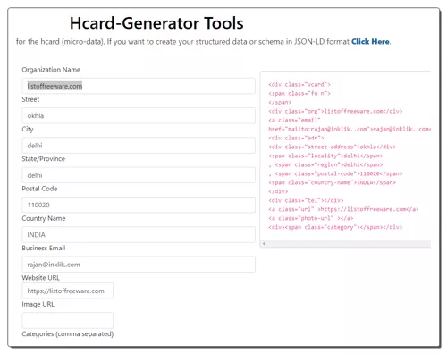Click the 'Business Email' label

coord(44,248)
